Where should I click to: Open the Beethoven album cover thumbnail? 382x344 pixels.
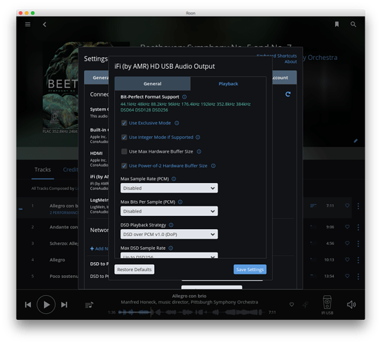coord(61,85)
